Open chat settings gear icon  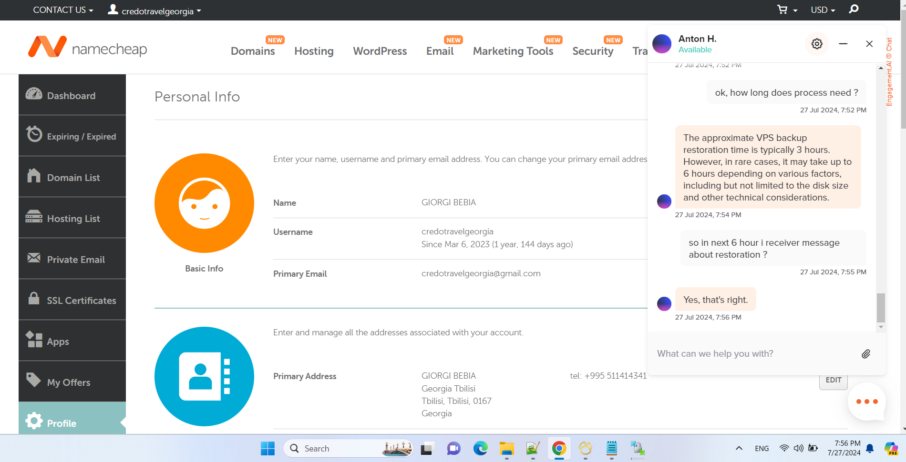pos(817,44)
